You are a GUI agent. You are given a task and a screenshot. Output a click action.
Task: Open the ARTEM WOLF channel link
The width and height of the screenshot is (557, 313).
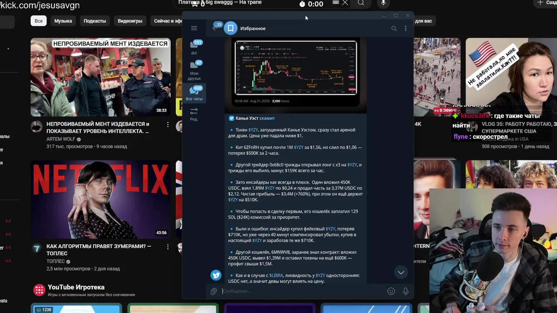pos(61,139)
